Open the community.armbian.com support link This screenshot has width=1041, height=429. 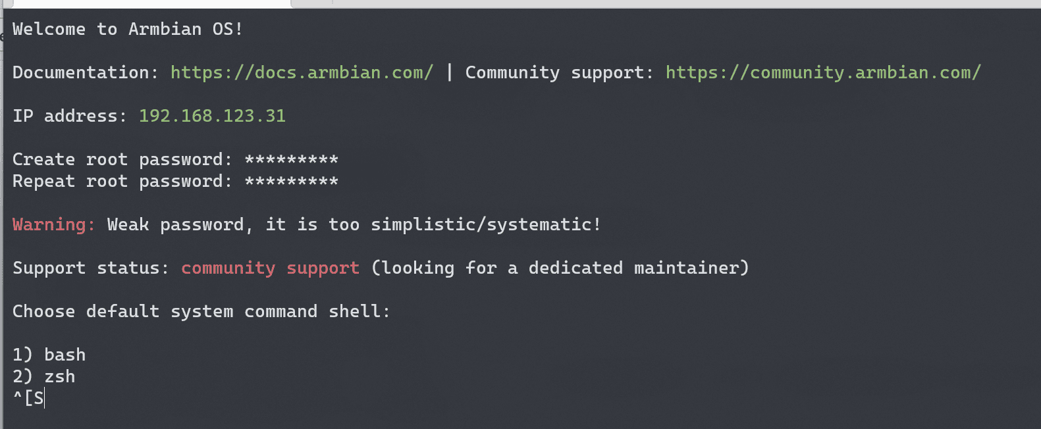[x=823, y=72]
